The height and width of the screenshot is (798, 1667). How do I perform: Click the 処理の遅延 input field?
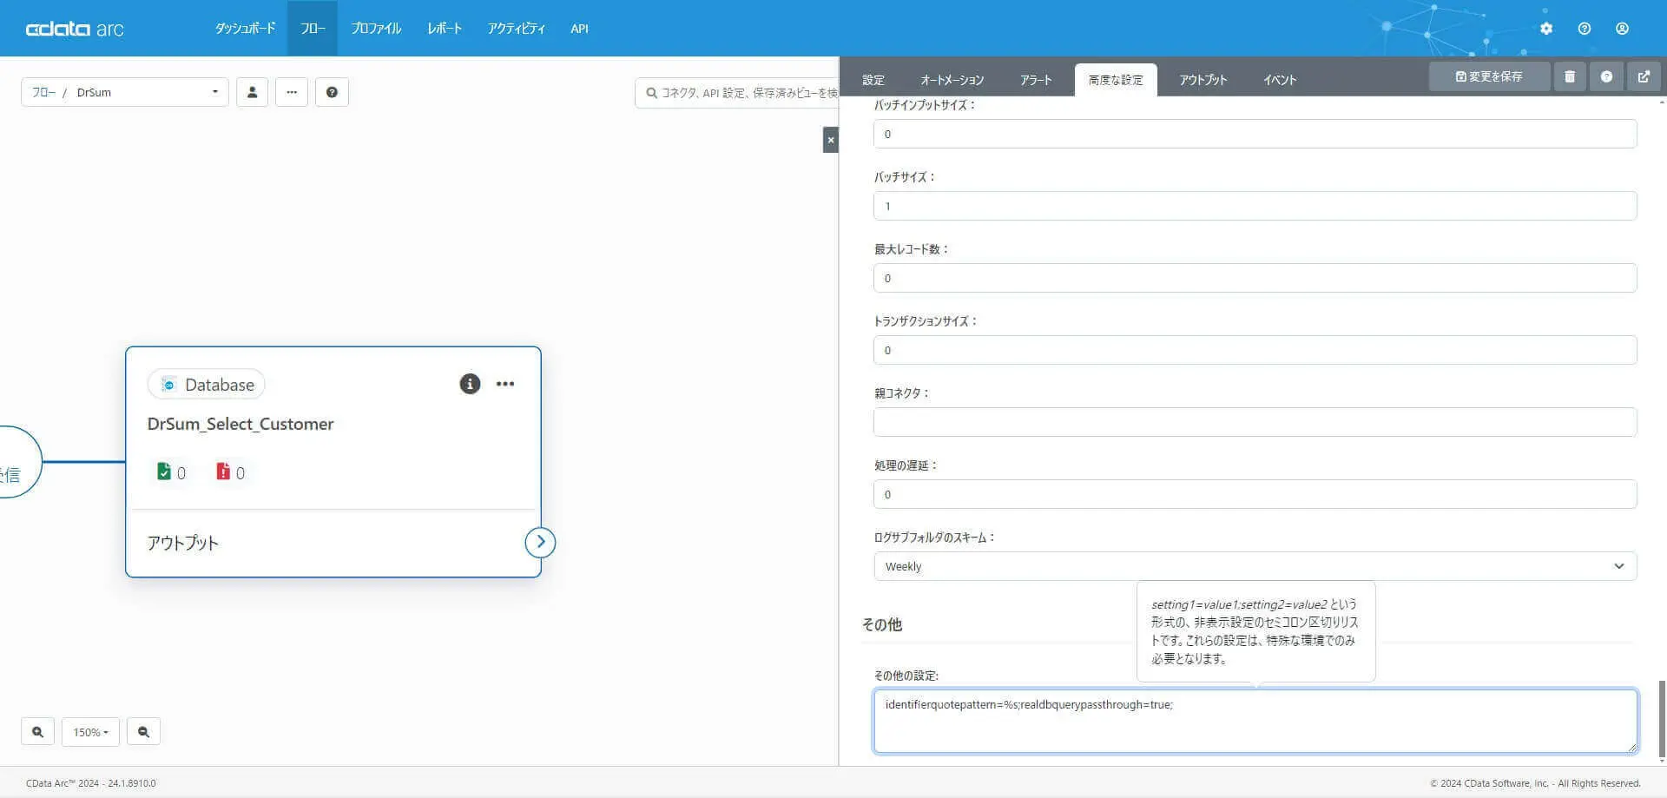click(x=1255, y=494)
